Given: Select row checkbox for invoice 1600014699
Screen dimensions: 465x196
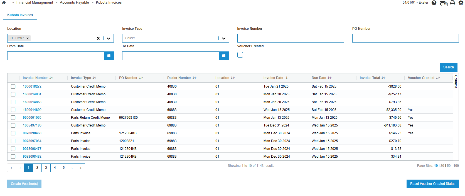Looking at the screenshot, I should (x=13, y=110).
